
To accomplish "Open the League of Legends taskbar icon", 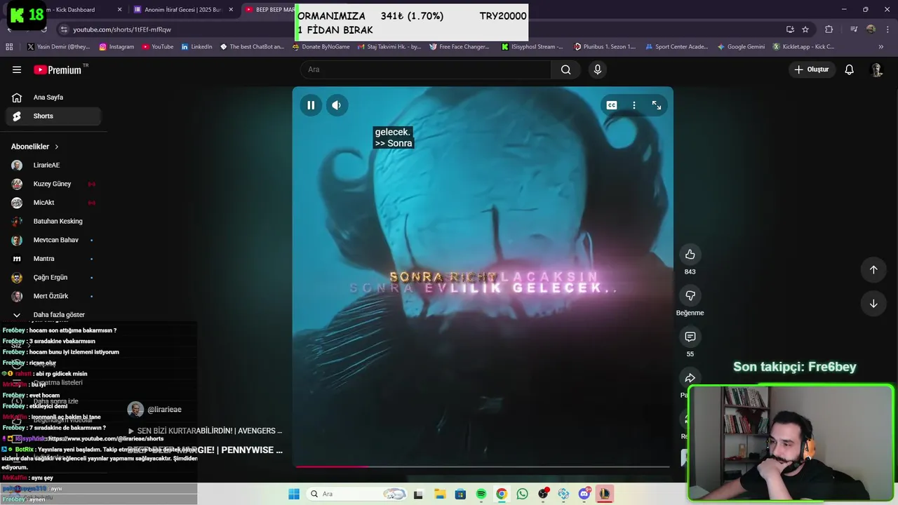I will [x=605, y=494].
